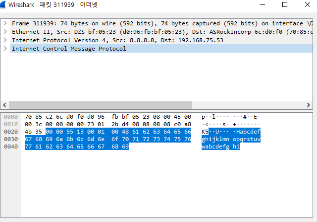Click hex offset 0010 label
This screenshot has width=317, height=222.
11,124
